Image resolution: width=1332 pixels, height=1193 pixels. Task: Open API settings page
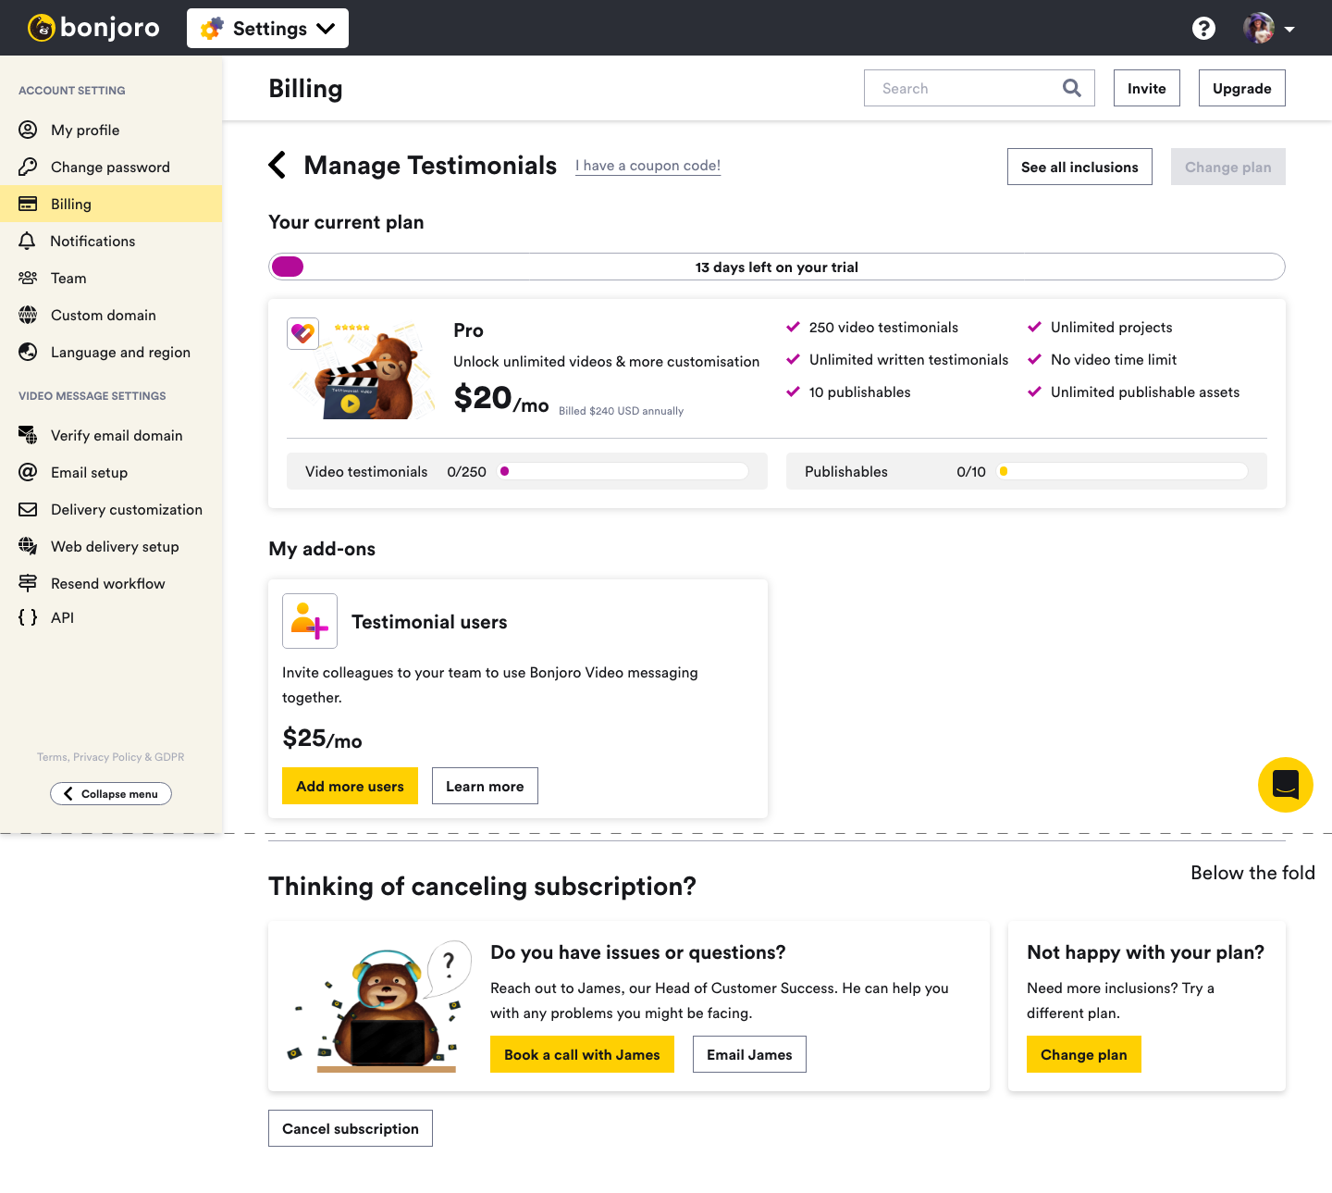(111, 617)
